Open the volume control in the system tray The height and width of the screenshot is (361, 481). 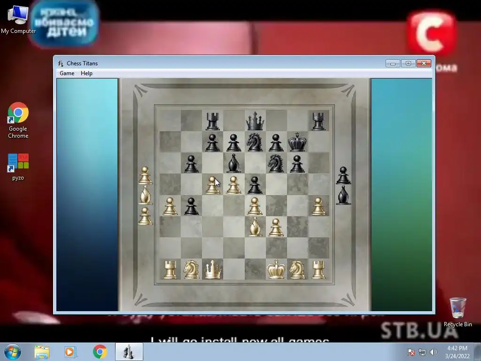click(434, 352)
